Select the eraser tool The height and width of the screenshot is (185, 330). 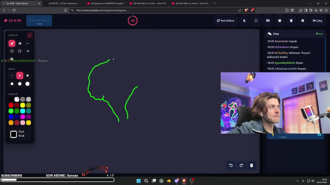coord(20,43)
